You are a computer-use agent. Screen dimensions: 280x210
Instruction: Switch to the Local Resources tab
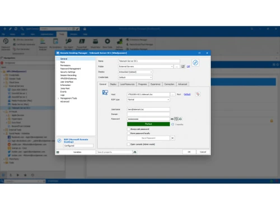(127, 84)
